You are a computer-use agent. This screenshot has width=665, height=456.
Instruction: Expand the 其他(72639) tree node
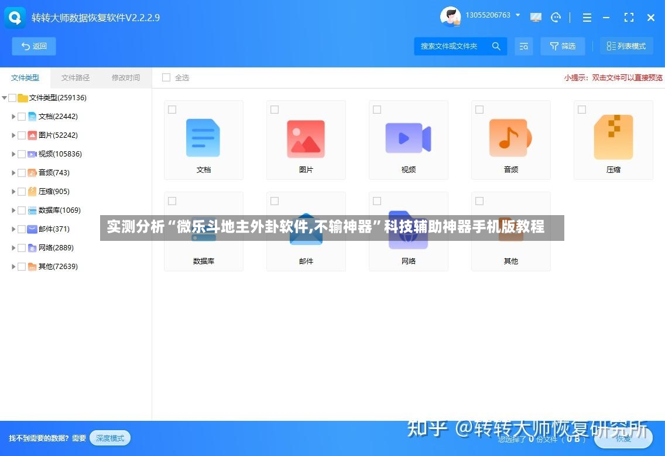tap(13, 266)
